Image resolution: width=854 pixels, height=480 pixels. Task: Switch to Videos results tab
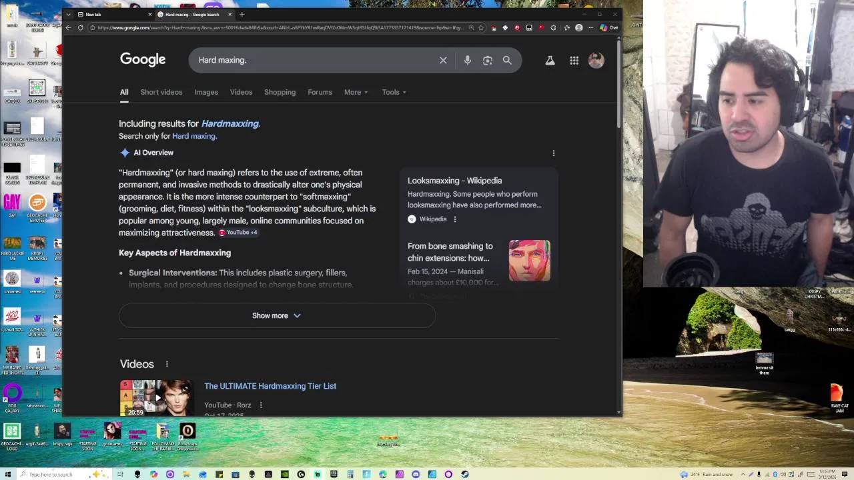click(241, 92)
